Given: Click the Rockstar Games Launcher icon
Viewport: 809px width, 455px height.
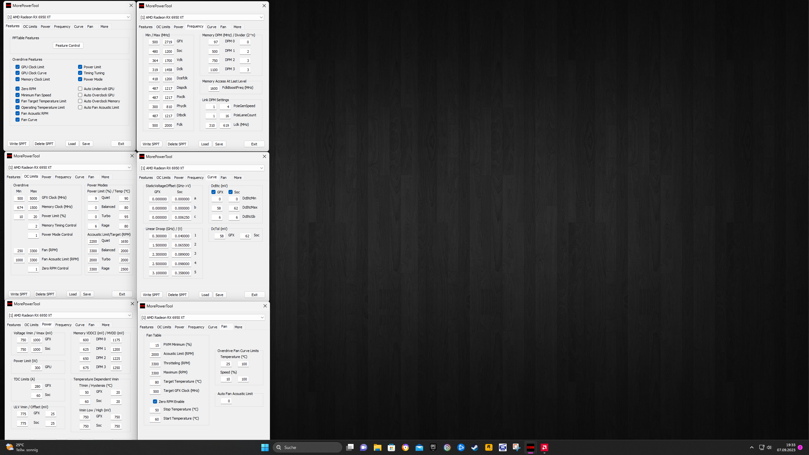Looking at the screenshot, I should click(489, 447).
